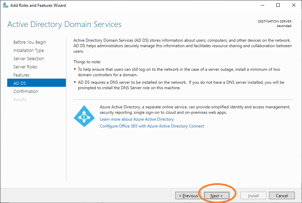
Task: Close the wizard with the X button
Action: coord(294,5)
